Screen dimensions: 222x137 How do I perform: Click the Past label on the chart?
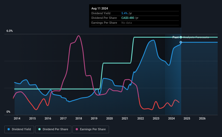[x=175, y=37]
